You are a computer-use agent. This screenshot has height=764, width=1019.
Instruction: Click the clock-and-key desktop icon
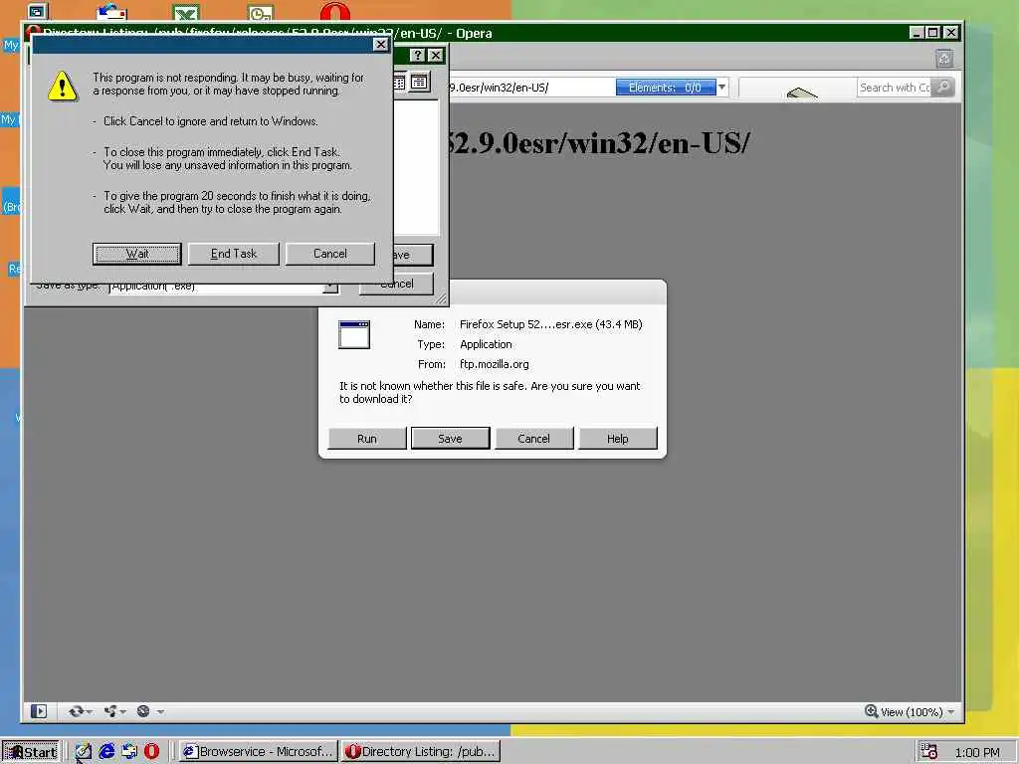click(x=261, y=12)
